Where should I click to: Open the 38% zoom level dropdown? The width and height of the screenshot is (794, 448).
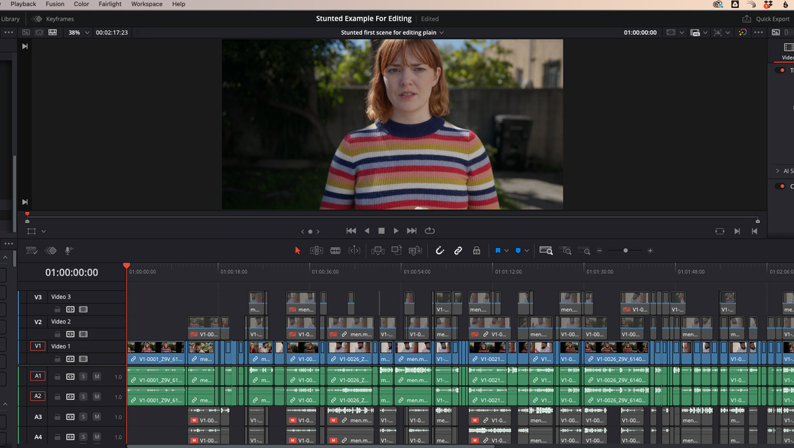78,32
